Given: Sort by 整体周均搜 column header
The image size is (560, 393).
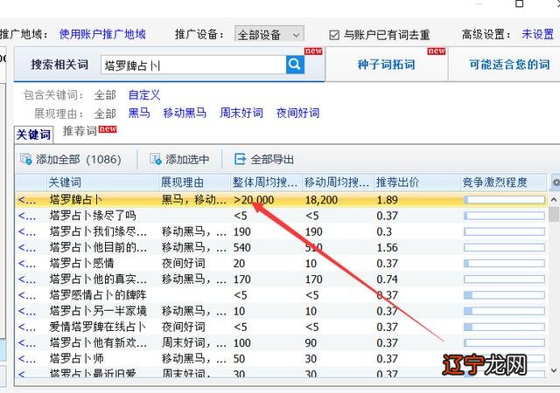Looking at the screenshot, I should [x=266, y=183].
